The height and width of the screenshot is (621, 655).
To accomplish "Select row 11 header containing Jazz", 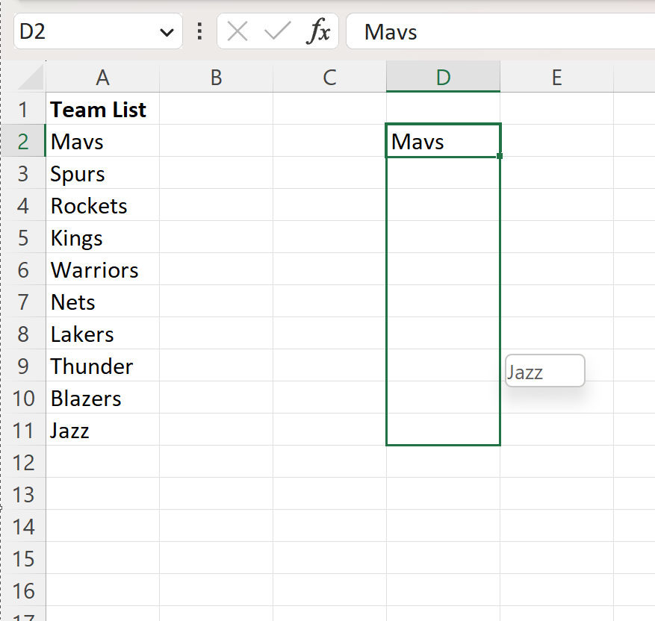I will click(25, 430).
